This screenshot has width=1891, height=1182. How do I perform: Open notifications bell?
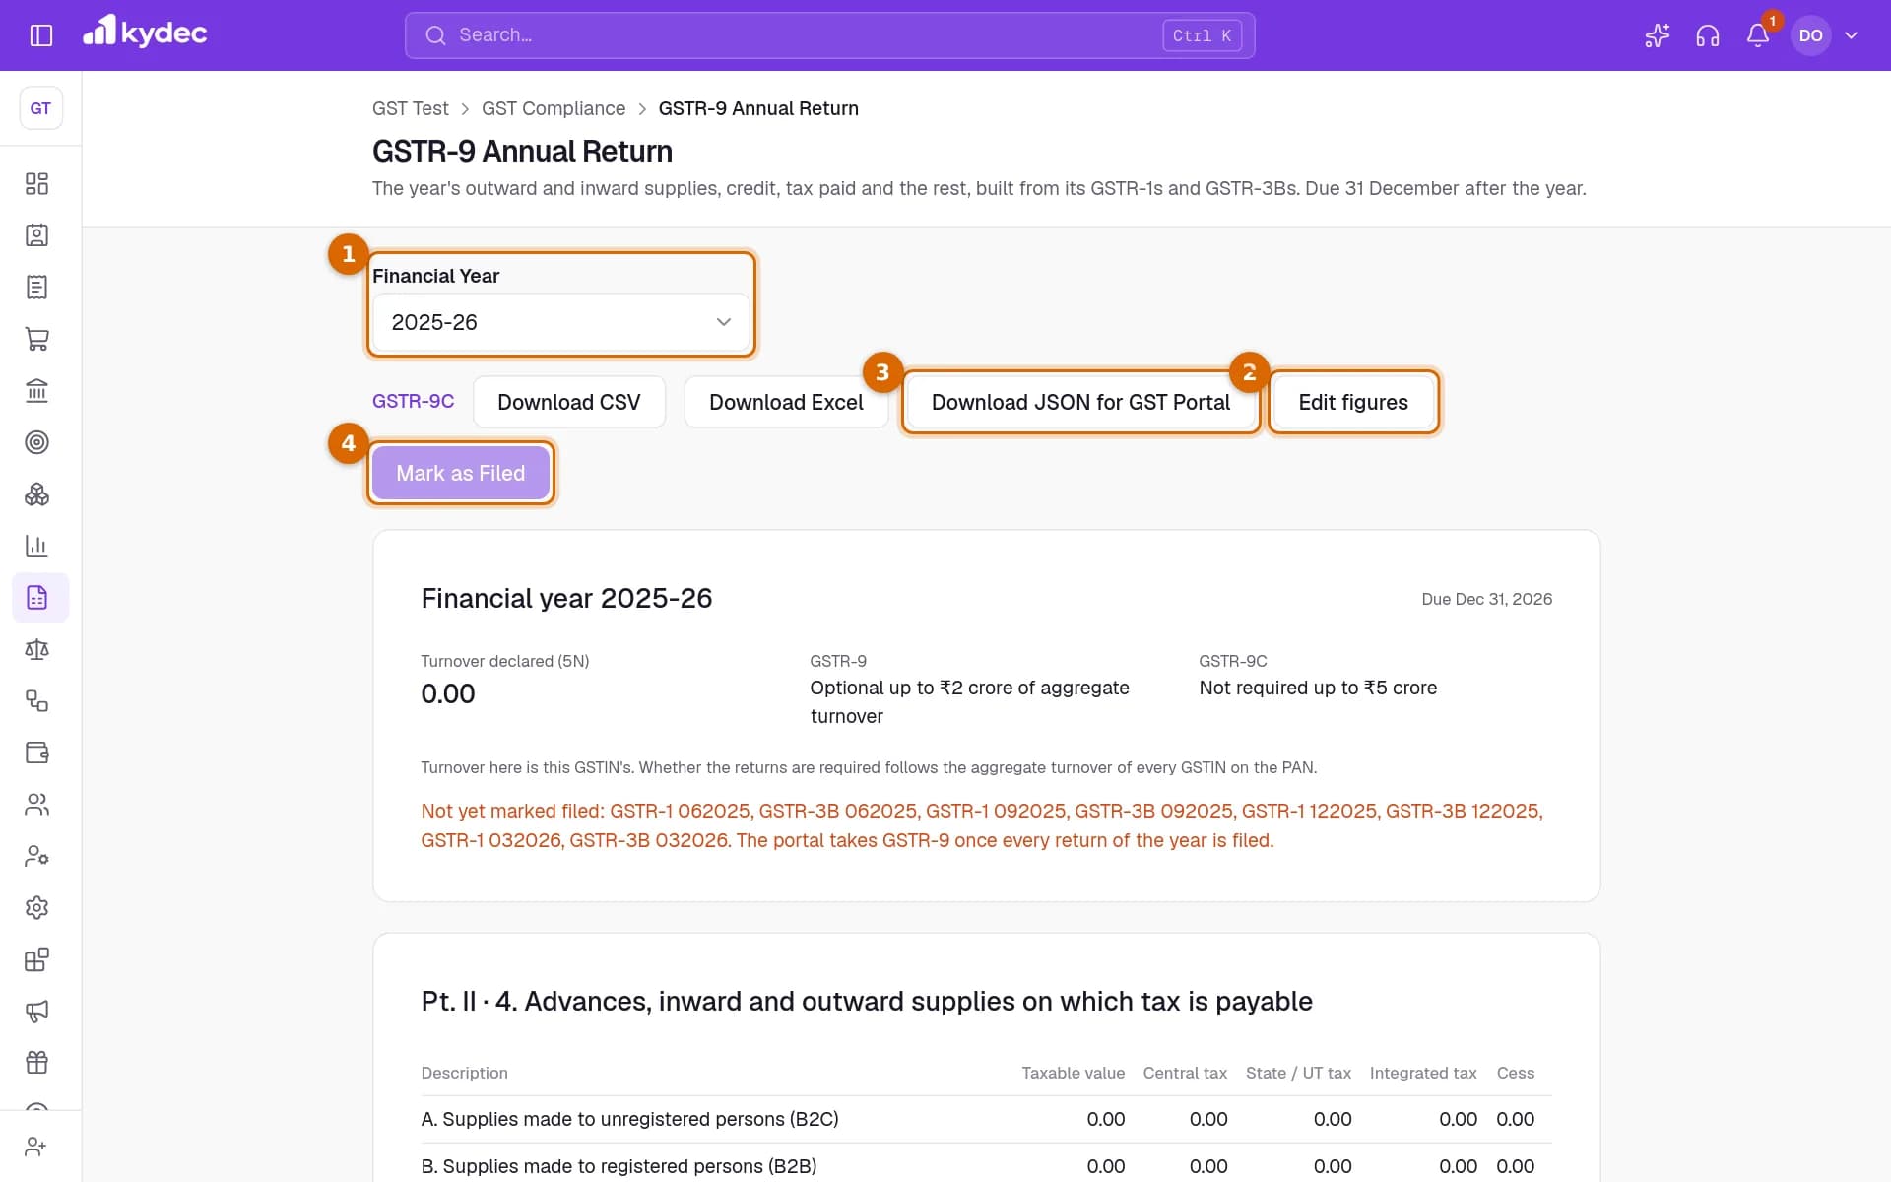click(x=1758, y=35)
